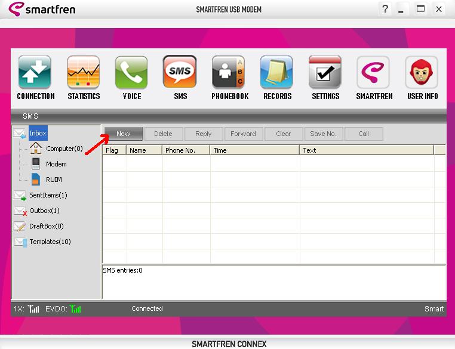Click the Call button
The height and width of the screenshot is (349, 455).
tap(364, 134)
